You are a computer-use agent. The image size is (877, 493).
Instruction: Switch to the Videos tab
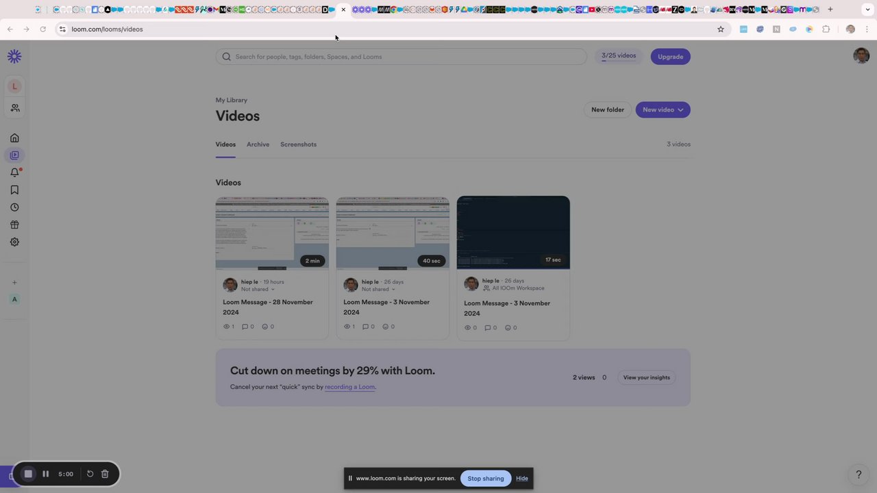225,144
